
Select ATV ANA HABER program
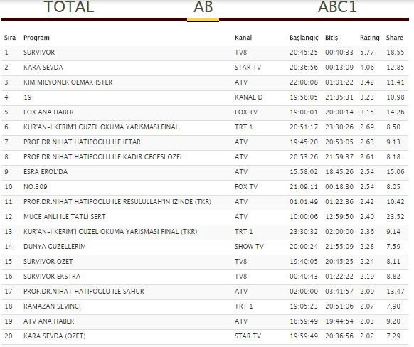pyautogui.click(x=49, y=321)
